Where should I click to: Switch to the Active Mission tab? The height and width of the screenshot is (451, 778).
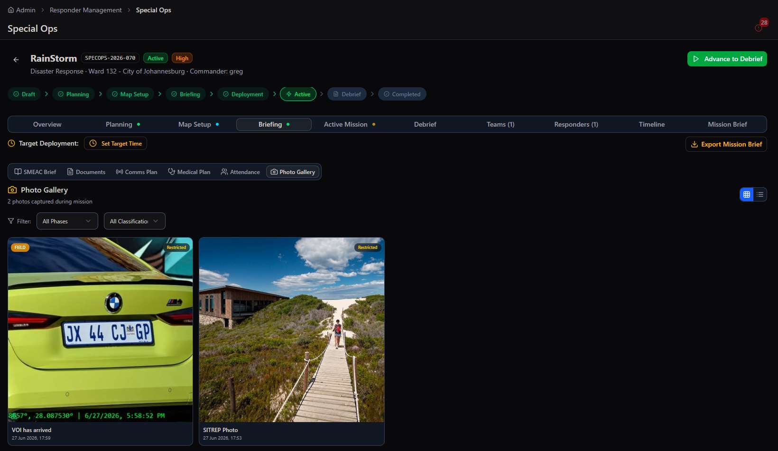(x=350, y=124)
